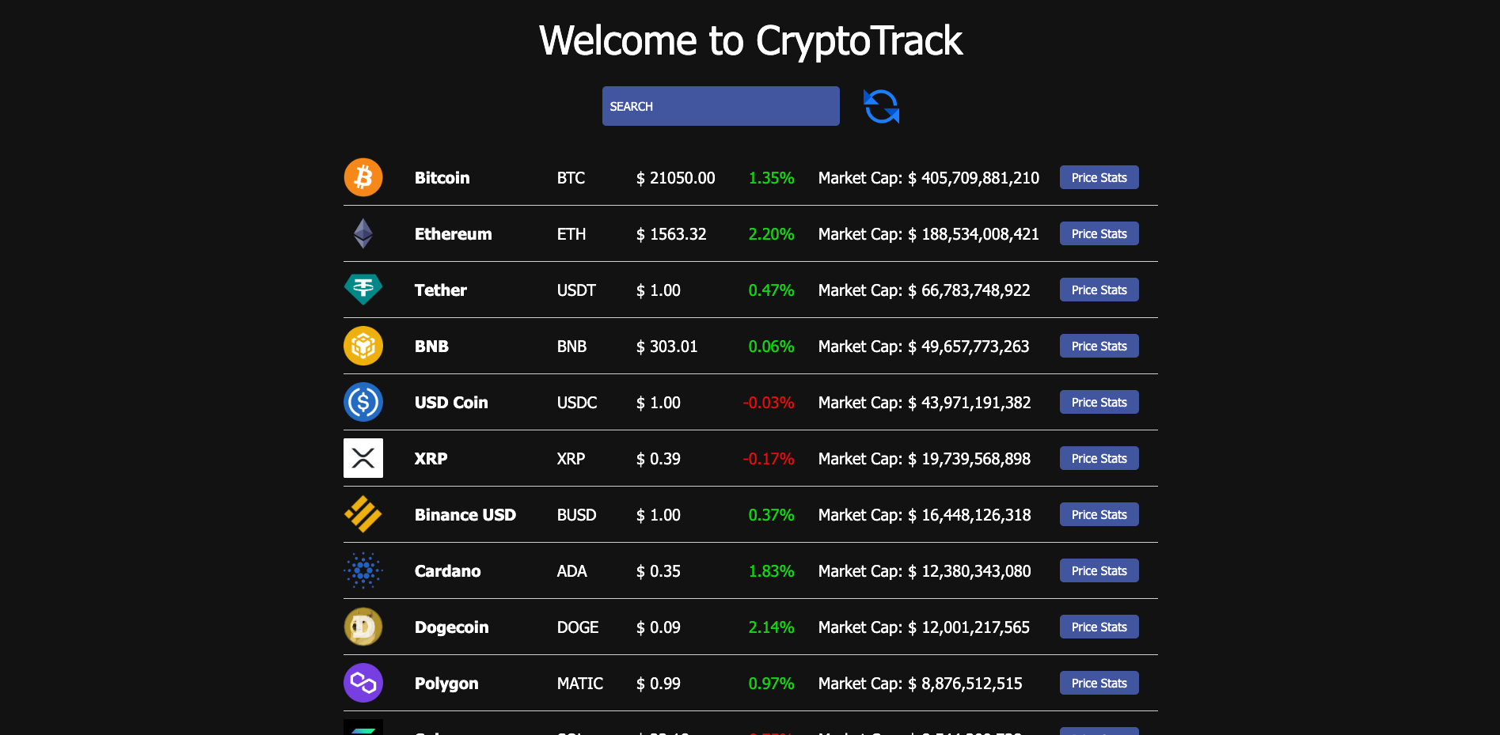Click the Bitcoin coin icon
The width and height of the screenshot is (1500, 735).
tap(363, 177)
